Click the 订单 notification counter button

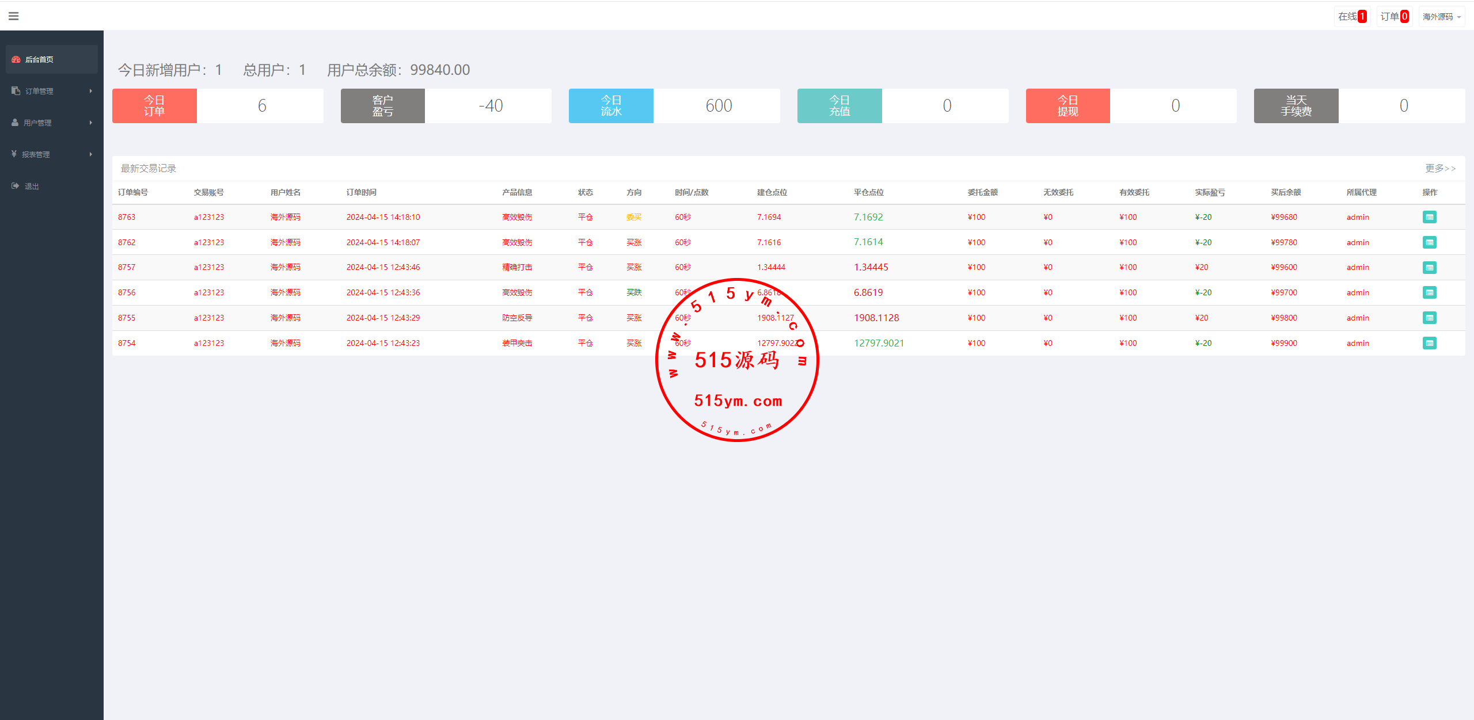1394,17
